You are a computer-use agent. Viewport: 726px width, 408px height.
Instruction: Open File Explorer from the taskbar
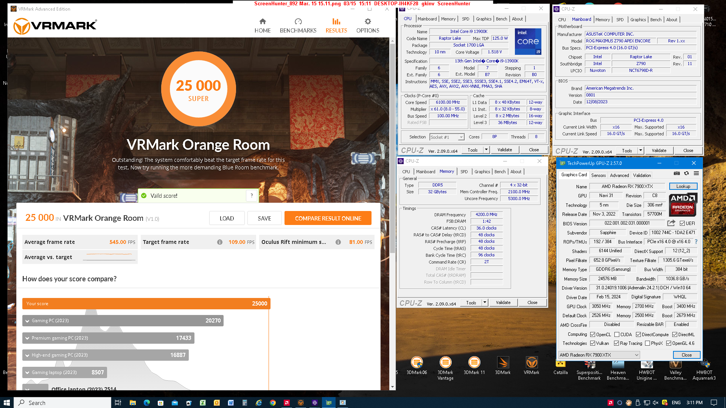click(x=132, y=403)
